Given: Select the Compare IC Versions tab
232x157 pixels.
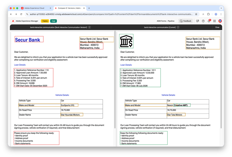Looking at the screenshot, I should pos(70,8).
